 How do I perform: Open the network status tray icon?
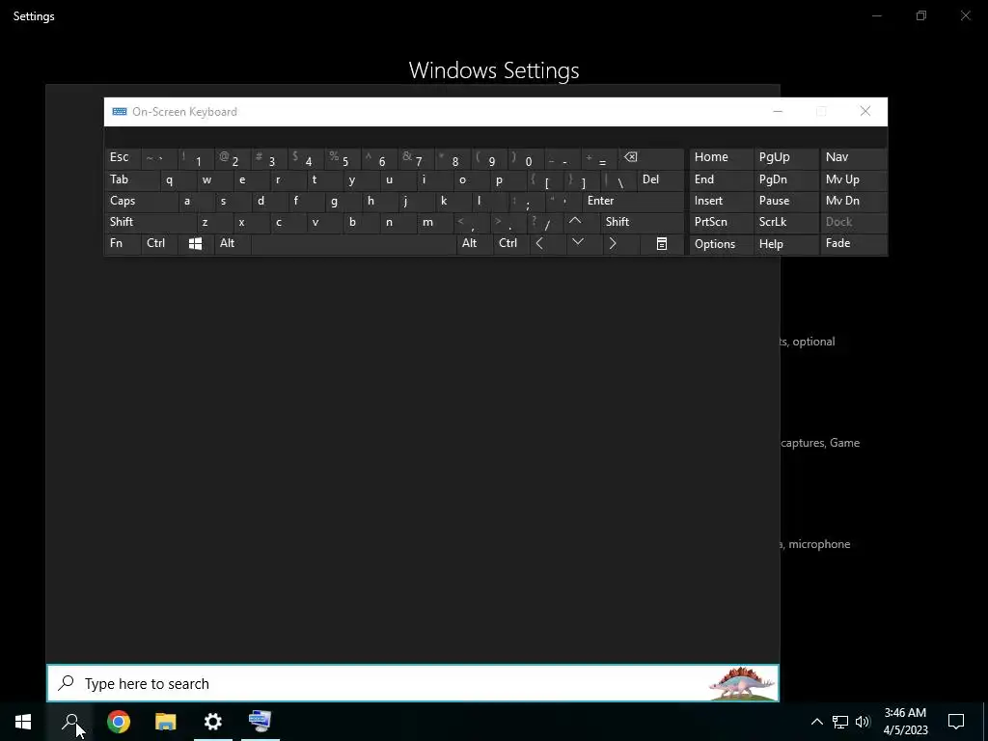click(x=840, y=722)
